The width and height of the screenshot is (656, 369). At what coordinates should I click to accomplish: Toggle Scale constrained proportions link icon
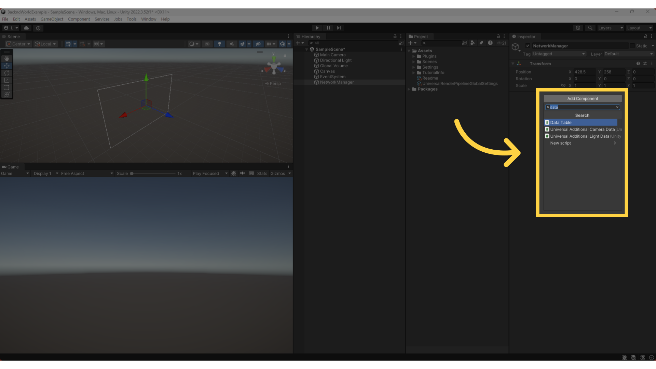tap(563, 85)
